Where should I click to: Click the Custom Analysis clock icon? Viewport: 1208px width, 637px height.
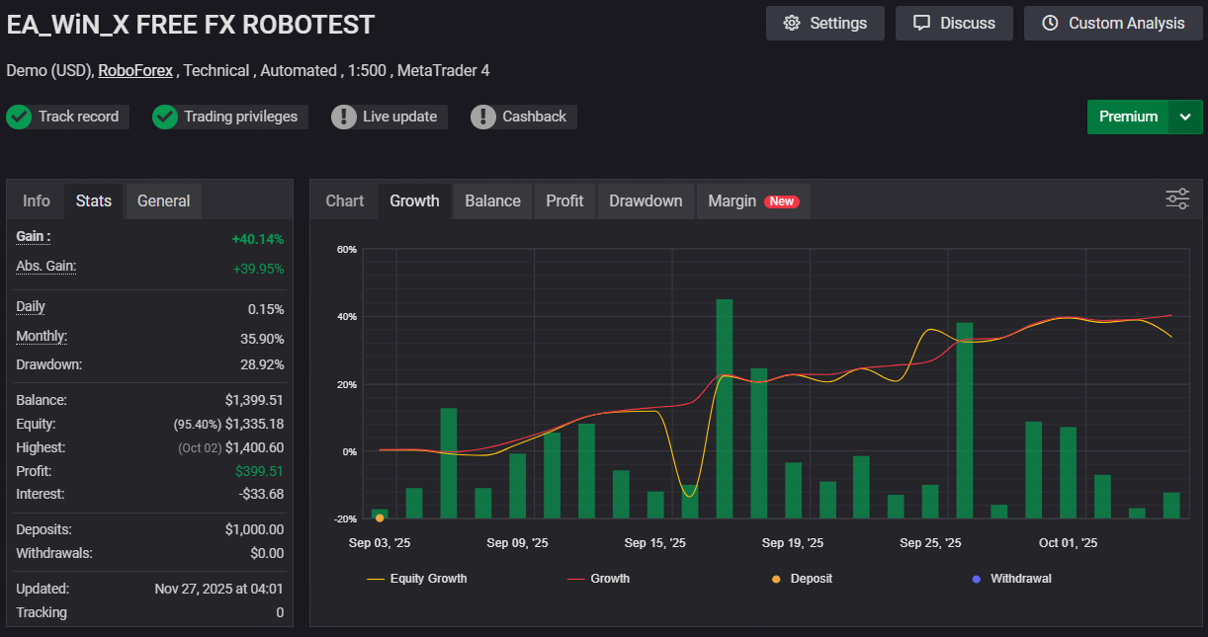[1050, 24]
